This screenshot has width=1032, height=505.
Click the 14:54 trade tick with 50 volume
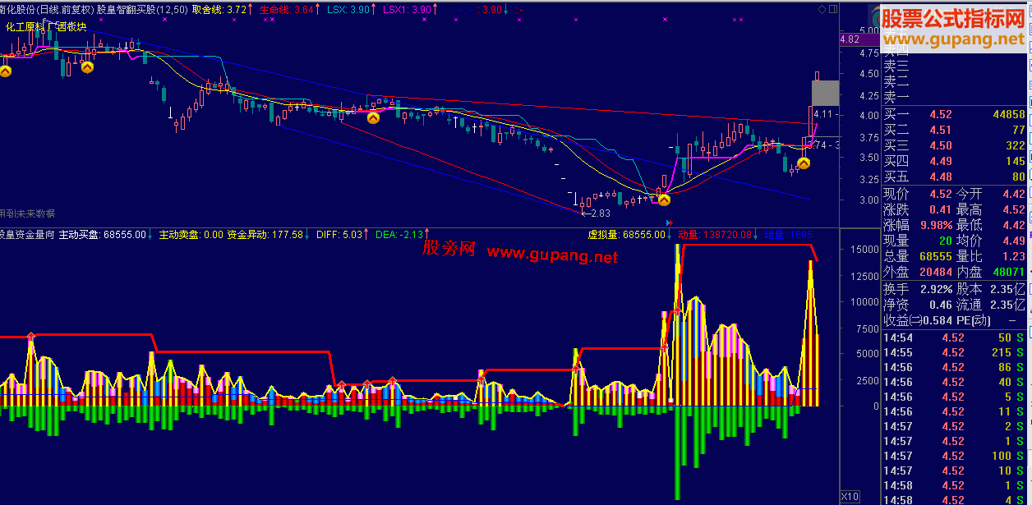[x=954, y=337]
